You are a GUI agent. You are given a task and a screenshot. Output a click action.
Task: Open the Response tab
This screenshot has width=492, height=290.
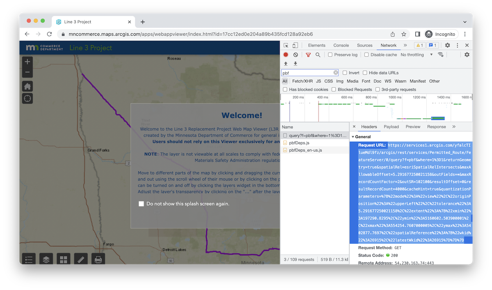pos(436,127)
